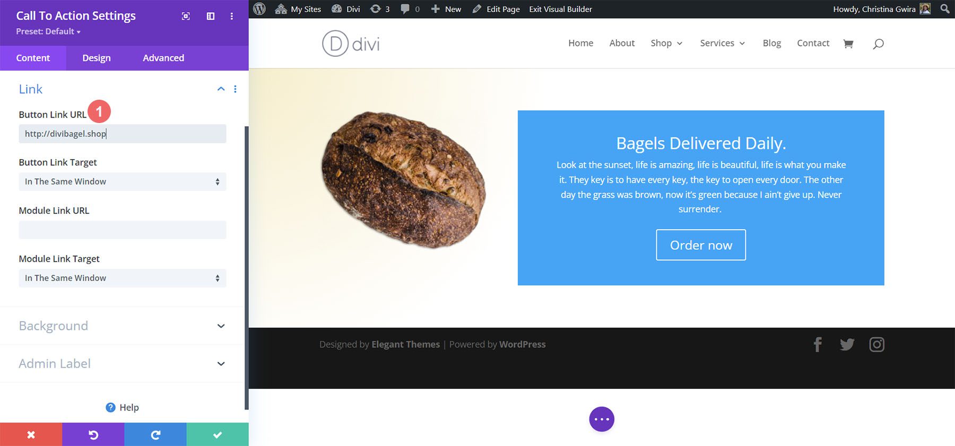
Task: Click into the Module Link URL field
Action: coord(122,230)
